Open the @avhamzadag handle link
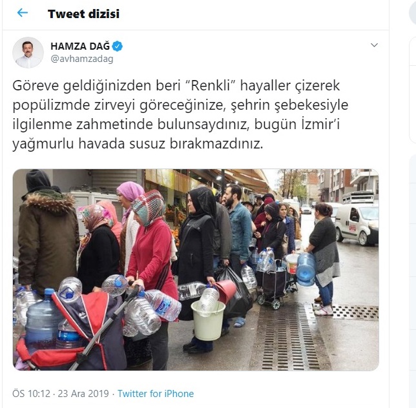 tap(81, 59)
